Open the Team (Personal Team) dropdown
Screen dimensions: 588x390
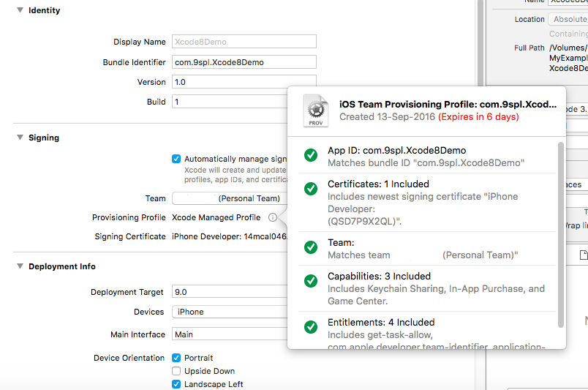click(228, 198)
